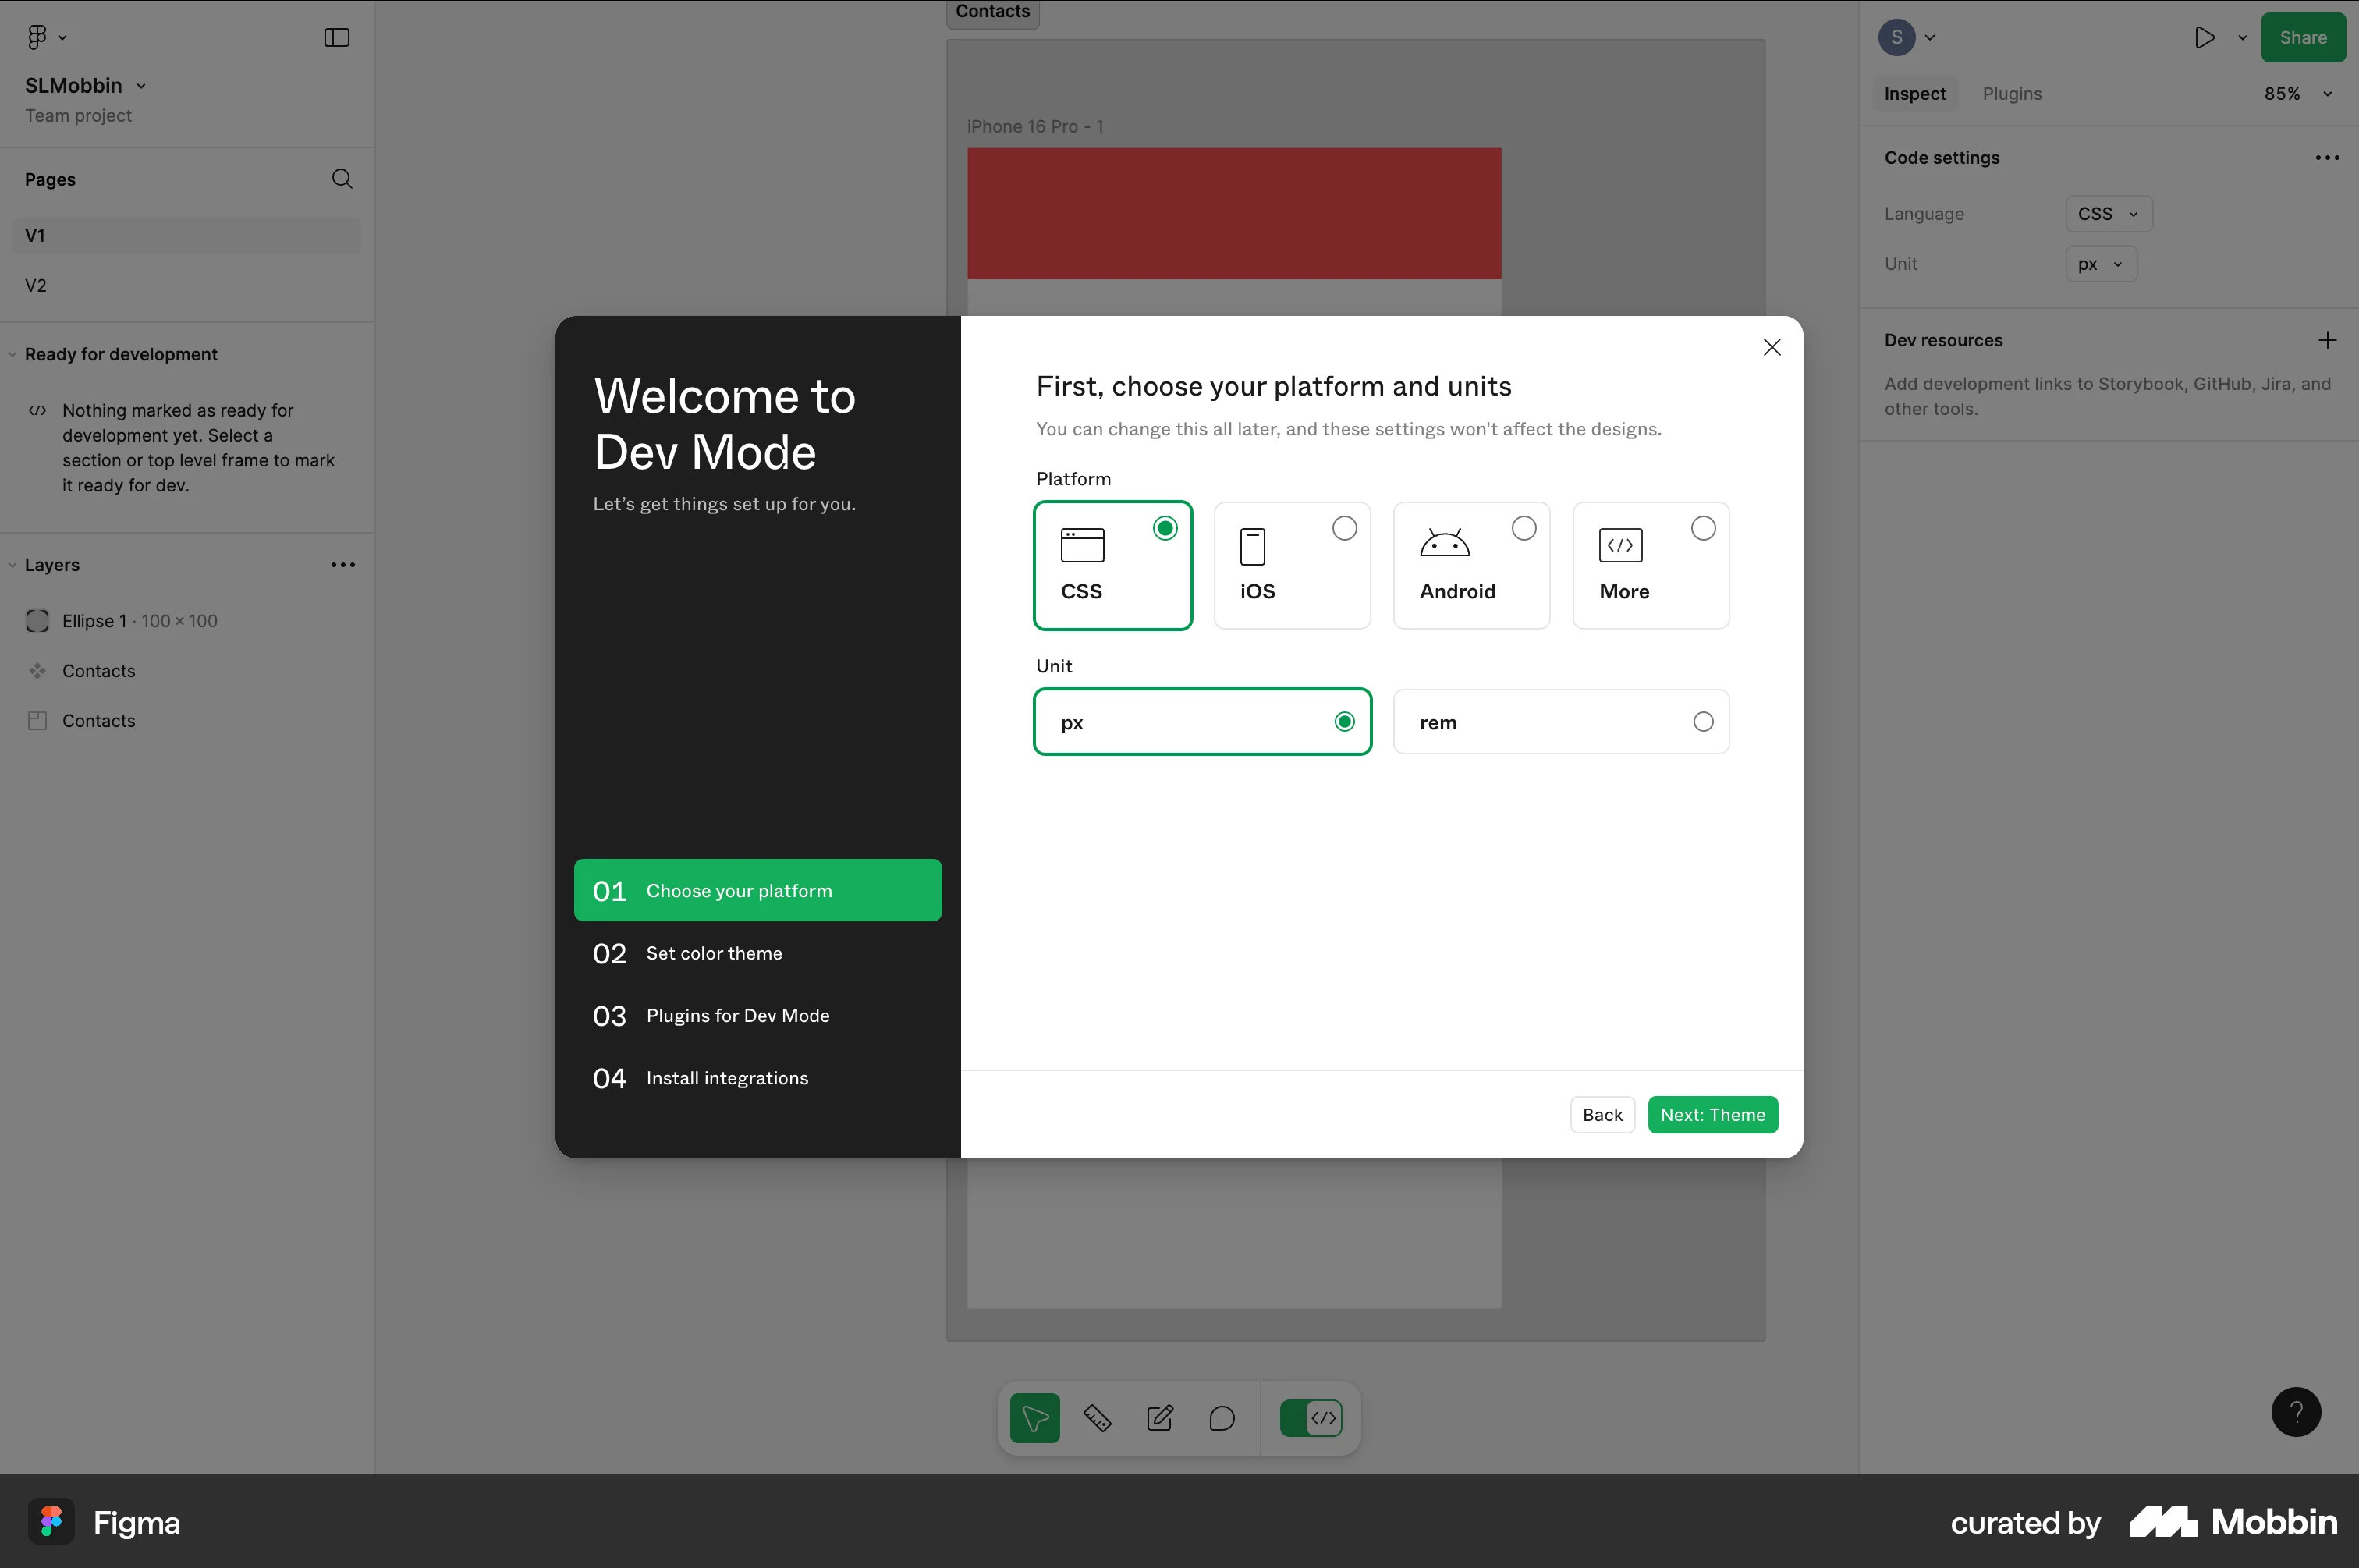
Task: Select the CSS platform radio button
Action: (x=1165, y=528)
